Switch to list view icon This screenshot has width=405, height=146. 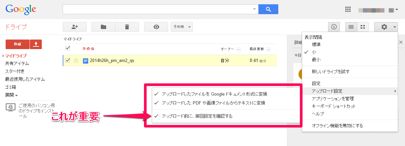click(351, 27)
